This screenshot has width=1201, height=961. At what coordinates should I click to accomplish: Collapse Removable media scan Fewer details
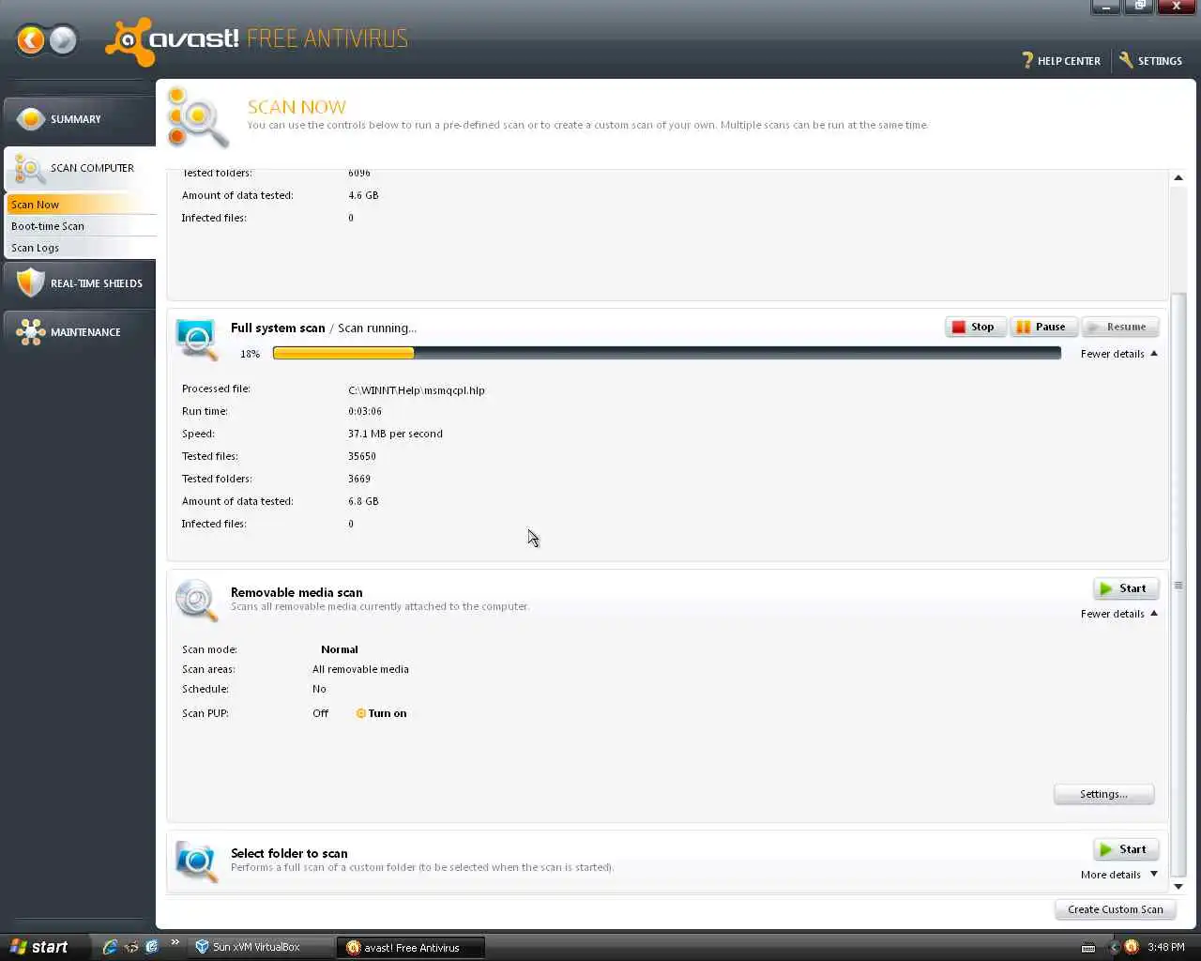1119,614
